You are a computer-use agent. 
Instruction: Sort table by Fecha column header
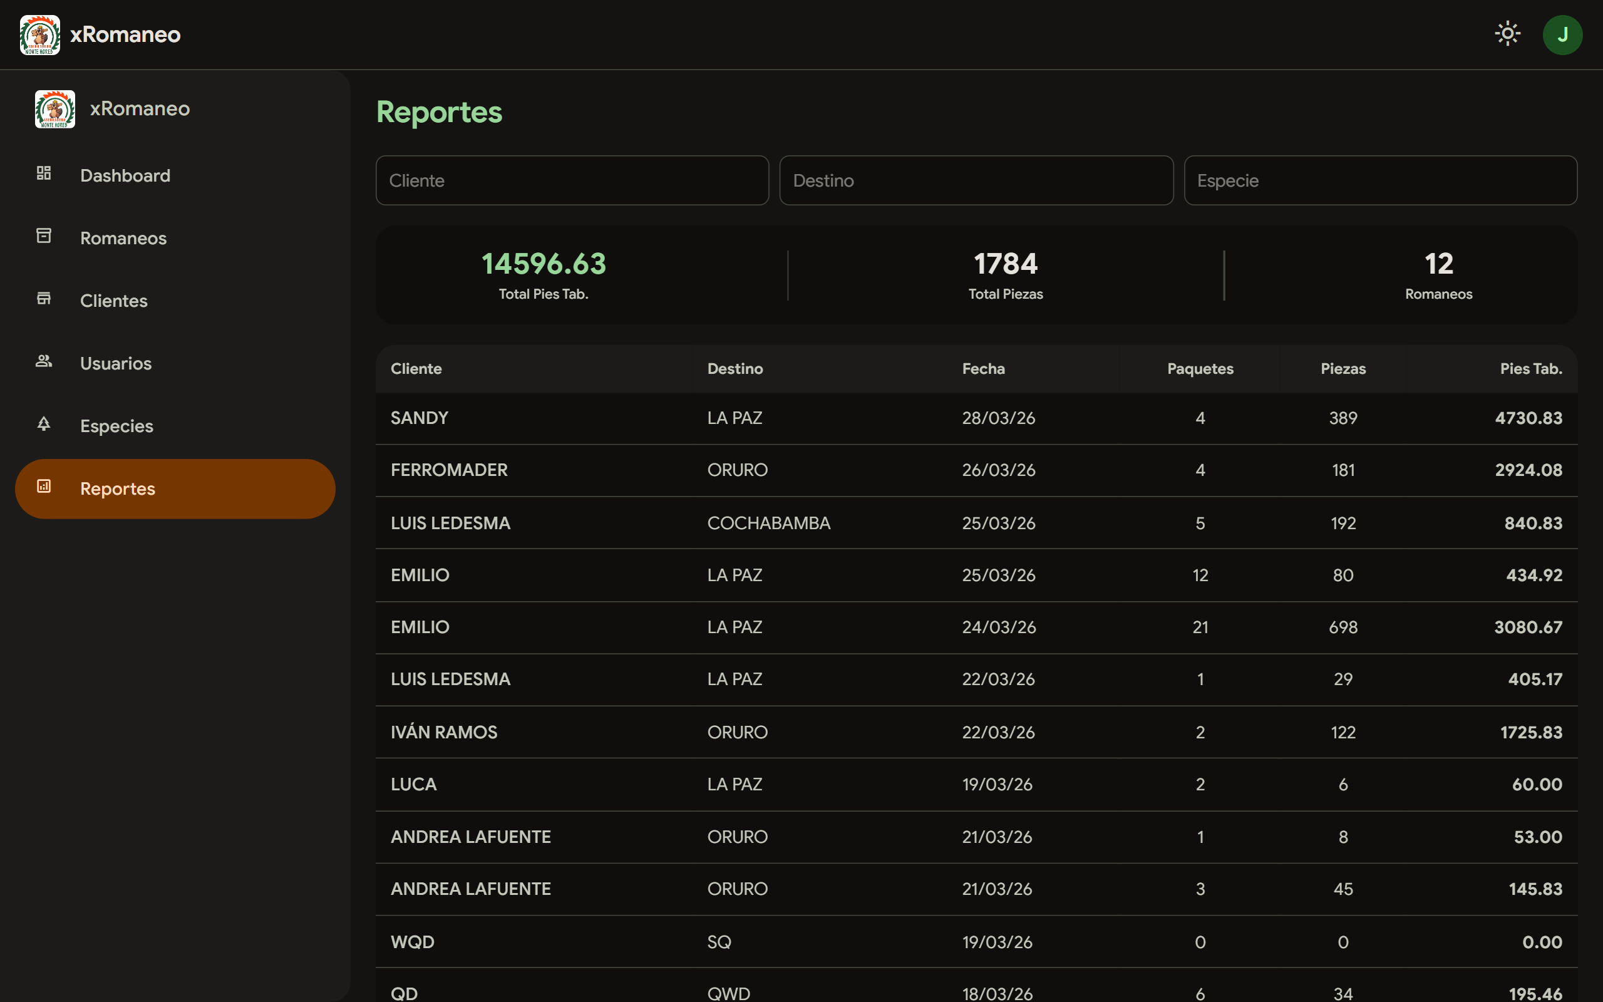tap(983, 368)
